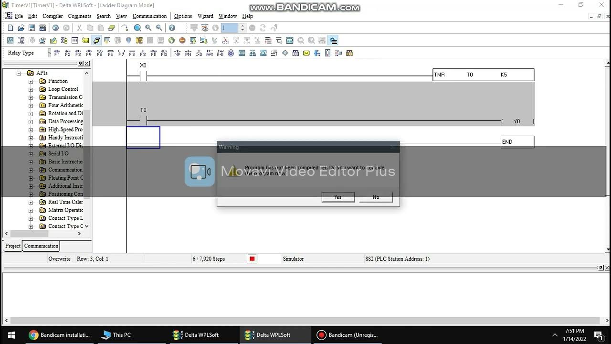Click the New file icon
Screen dimensions: 611x344
[10, 28]
